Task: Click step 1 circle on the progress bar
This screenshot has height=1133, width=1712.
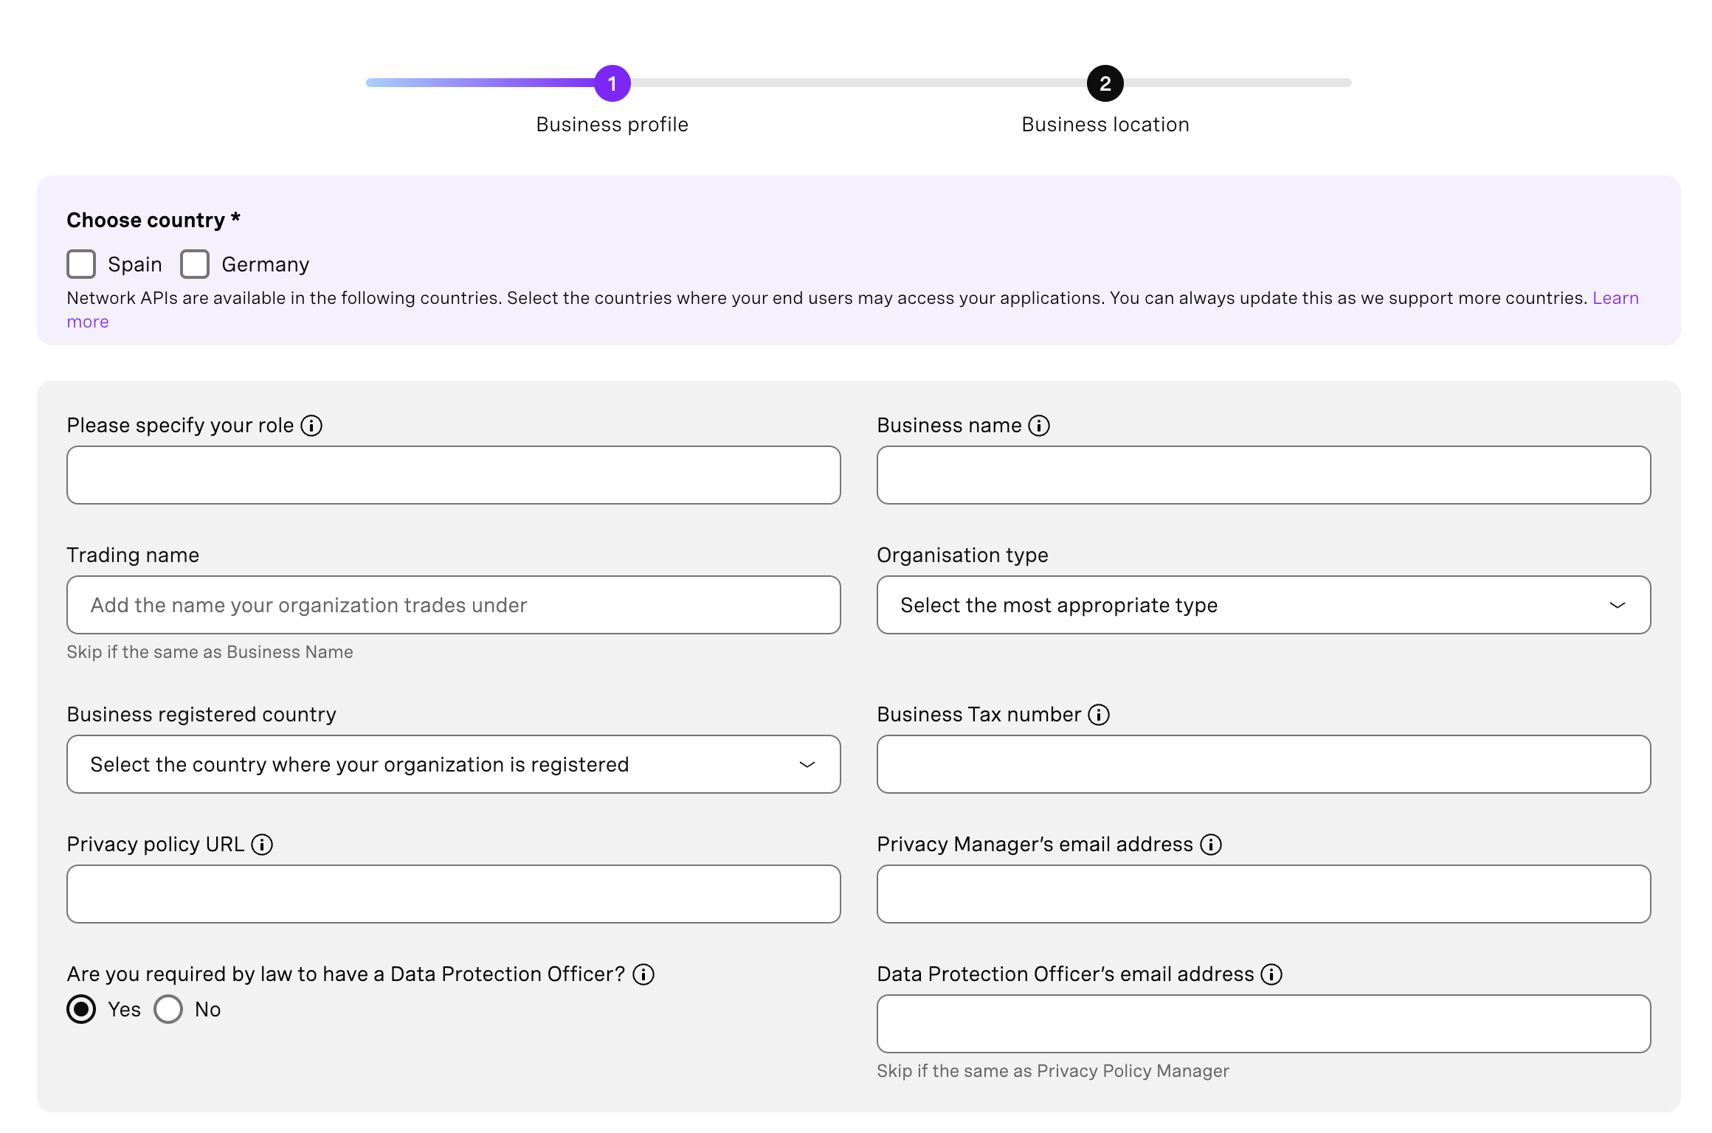Action: [612, 83]
